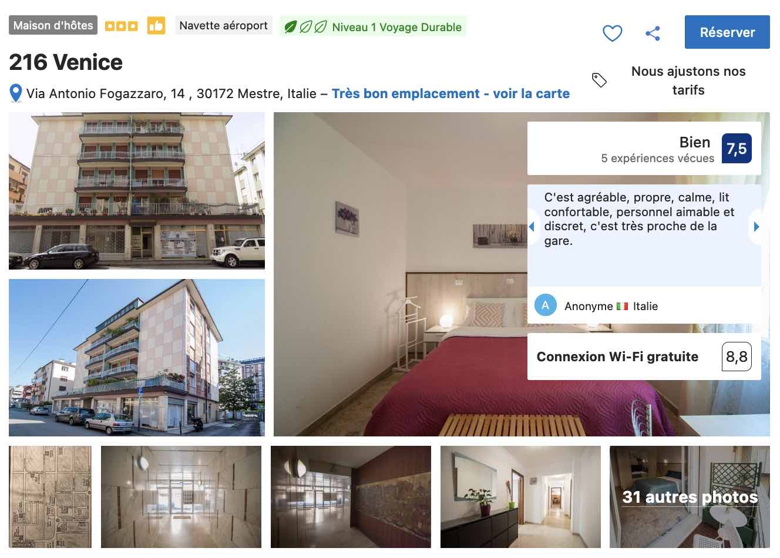Open 'Très bon emplacement - voir la carte' link

pos(450,93)
